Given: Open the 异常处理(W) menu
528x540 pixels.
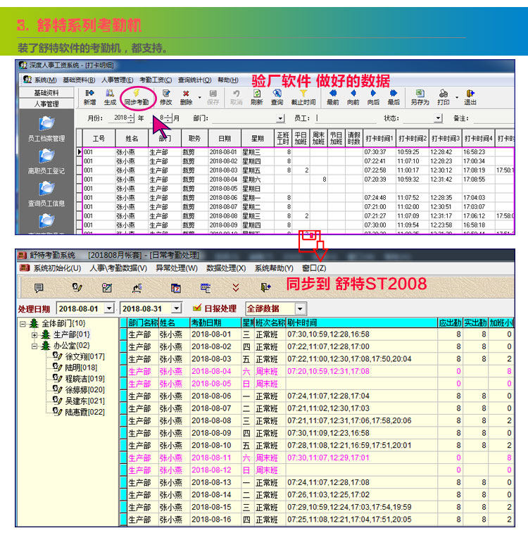Looking at the screenshot, I should pos(177,268).
